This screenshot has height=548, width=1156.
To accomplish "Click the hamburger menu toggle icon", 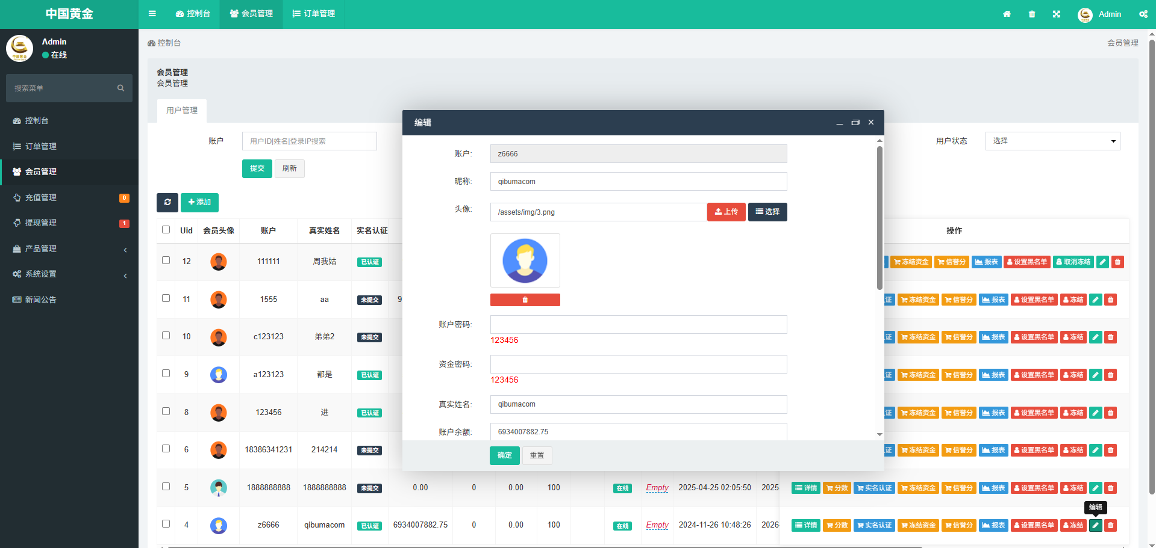I will pyautogui.click(x=152, y=14).
